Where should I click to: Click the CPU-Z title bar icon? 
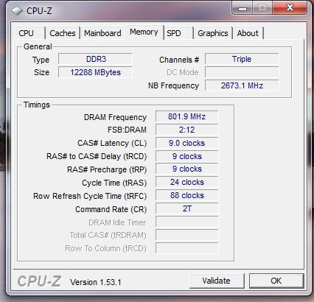pyautogui.click(x=17, y=11)
